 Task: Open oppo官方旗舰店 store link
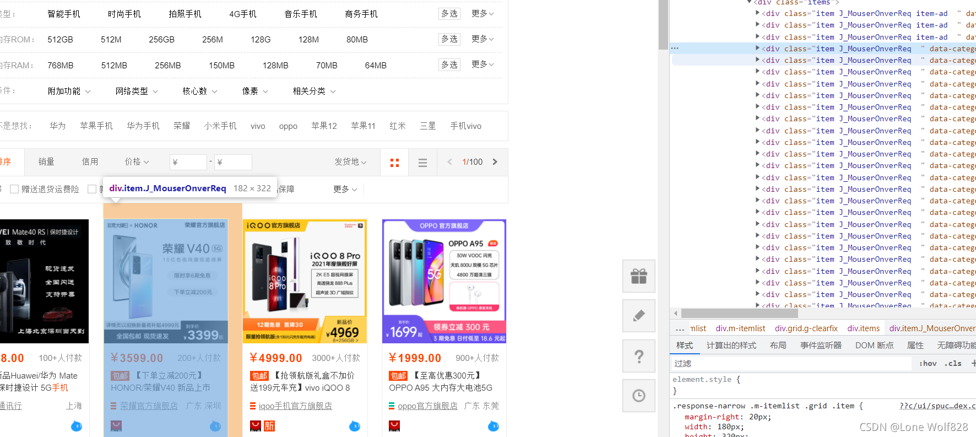coord(427,406)
